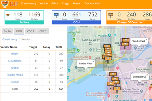
Task: Click the BJP lotus logo
Action: click(x=5, y=4)
